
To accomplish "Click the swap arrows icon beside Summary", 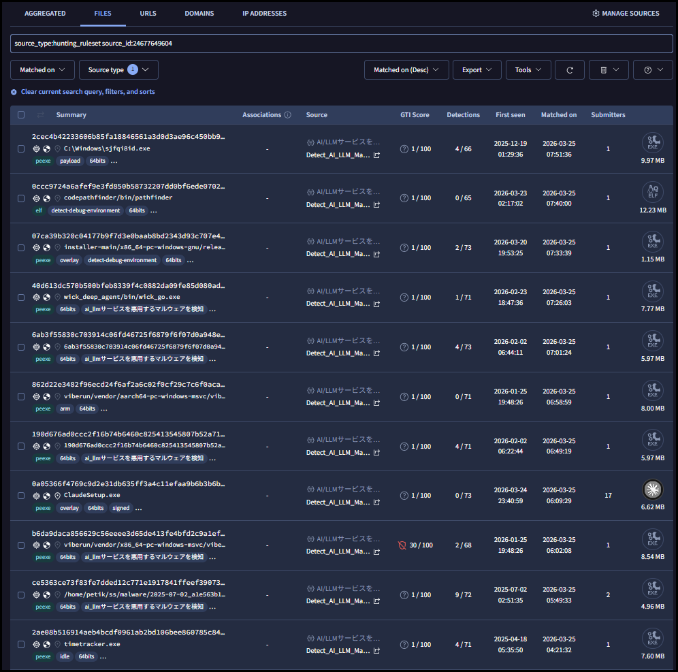I will pyautogui.click(x=40, y=115).
